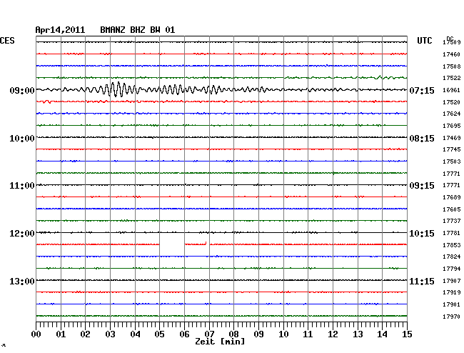This screenshot has height=353, width=464.
Task: Select the 10:00 local time label
Action: tap(22, 139)
